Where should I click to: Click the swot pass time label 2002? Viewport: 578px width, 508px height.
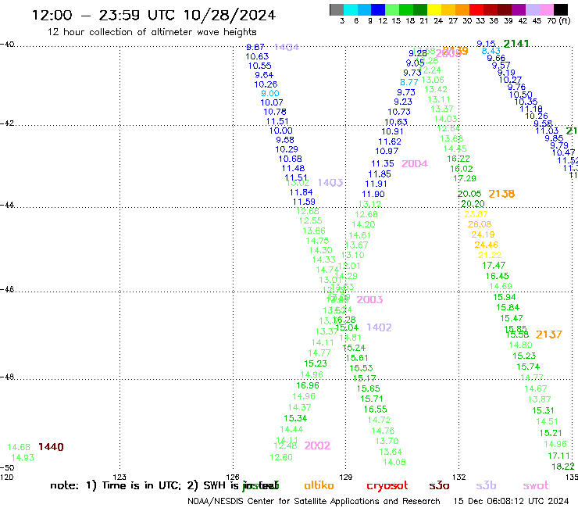pos(317,445)
